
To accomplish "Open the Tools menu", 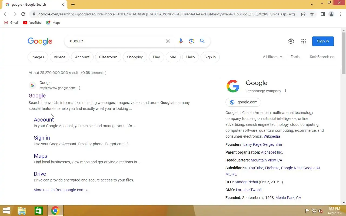I will (295, 57).
